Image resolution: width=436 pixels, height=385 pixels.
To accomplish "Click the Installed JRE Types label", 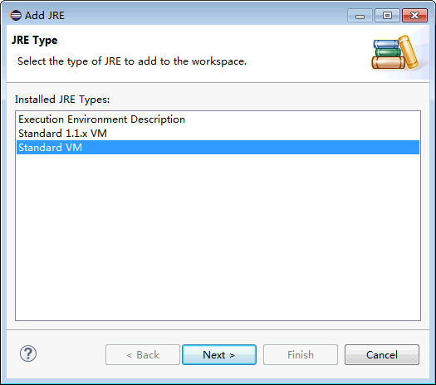I will 62,100.
